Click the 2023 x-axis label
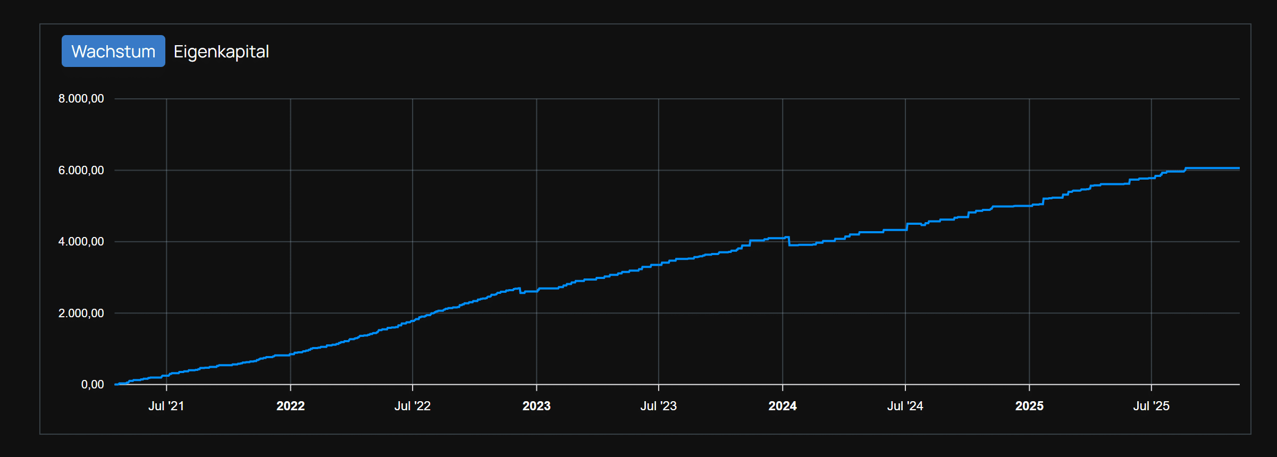1277x457 pixels. point(536,406)
